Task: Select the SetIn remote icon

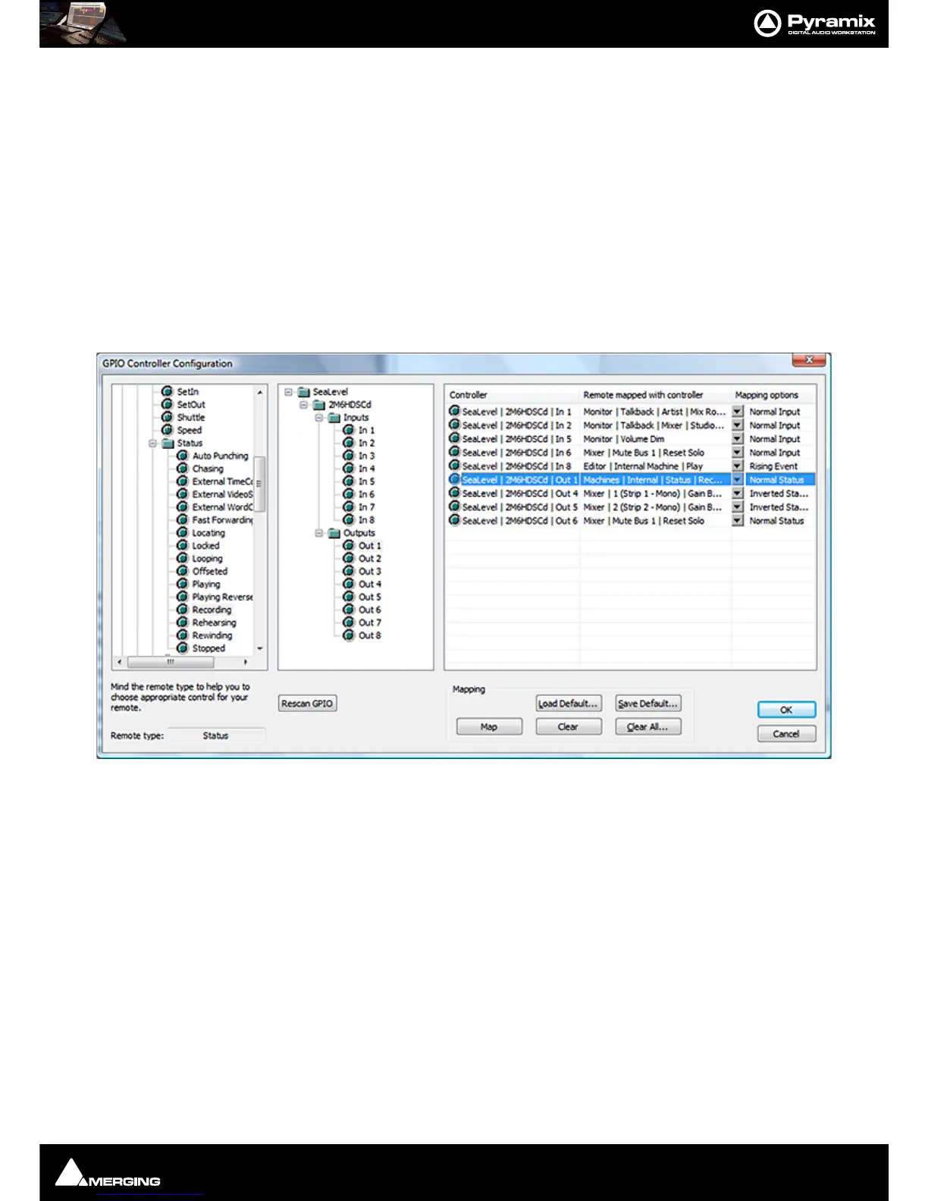Action: click(168, 391)
